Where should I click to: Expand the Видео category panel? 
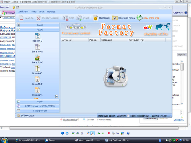(x=38, y=25)
